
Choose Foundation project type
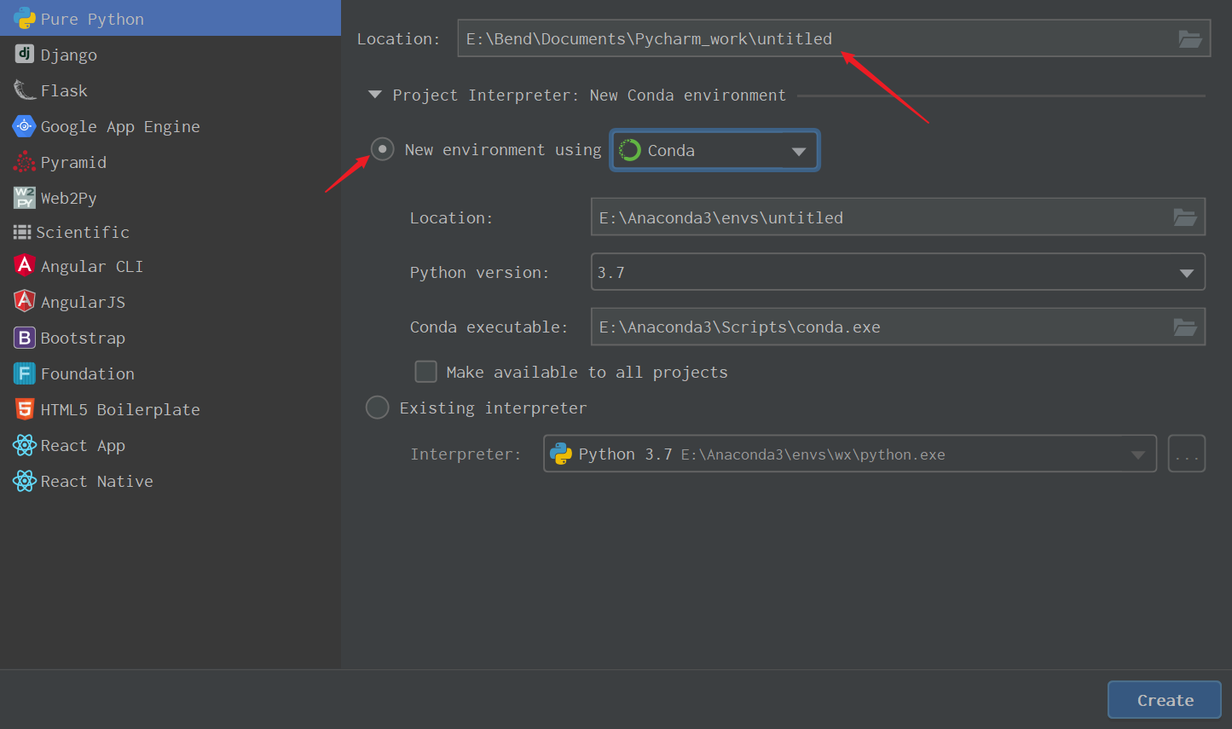click(x=171, y=373)
